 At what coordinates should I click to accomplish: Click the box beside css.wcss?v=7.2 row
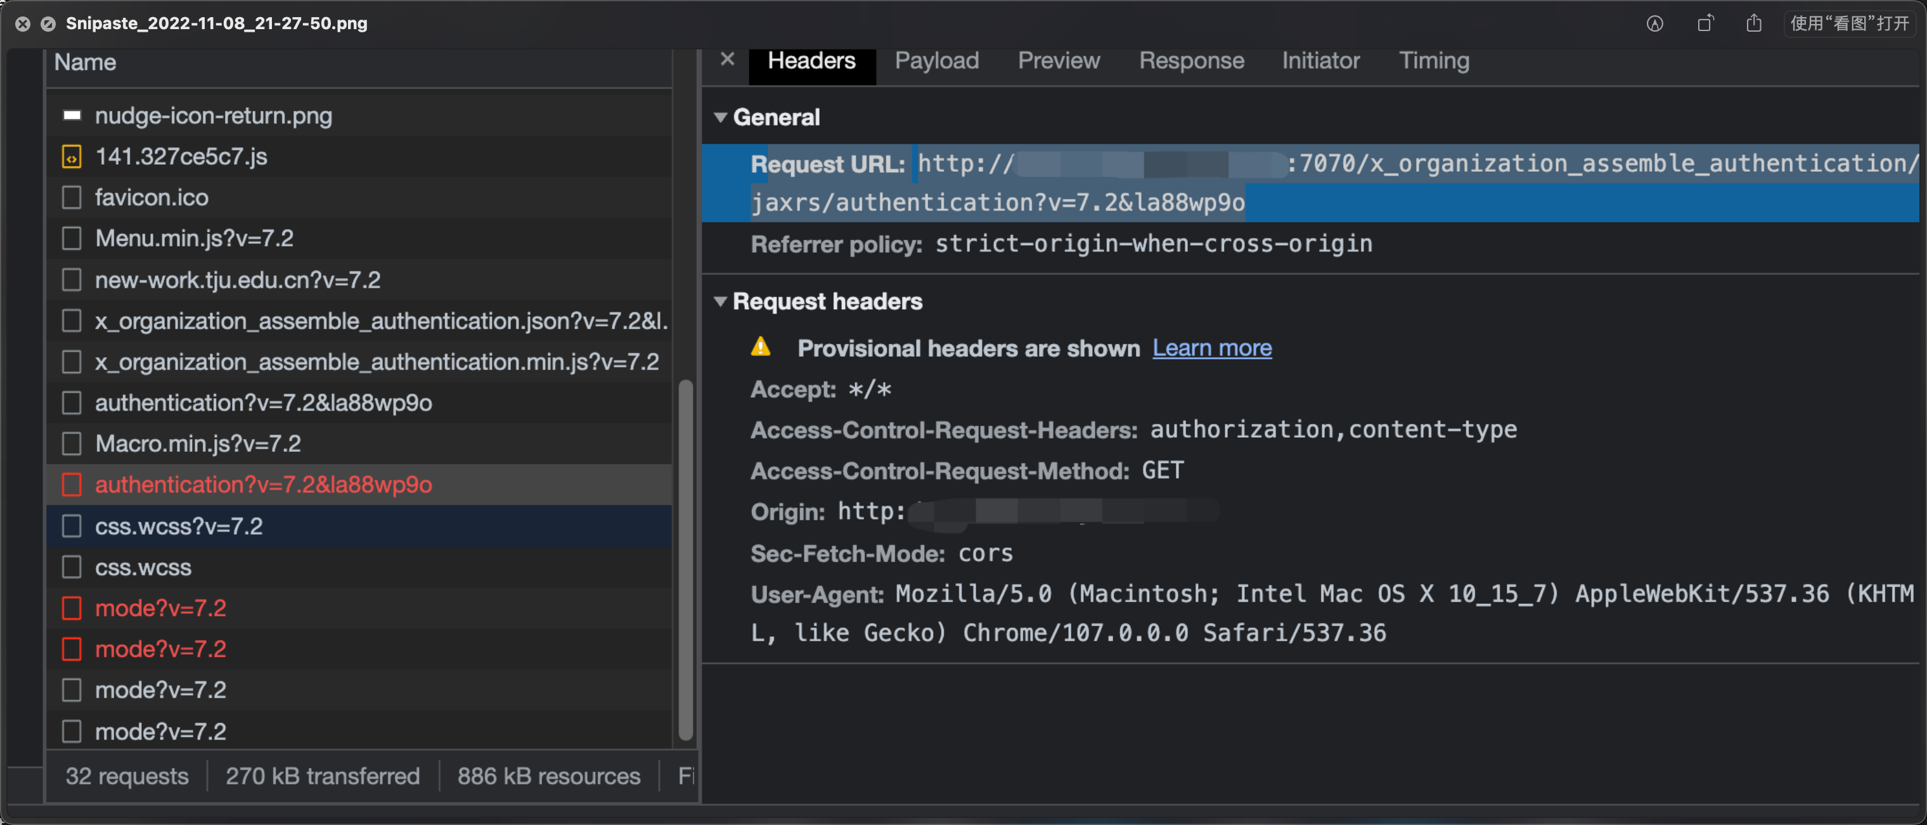72,527
